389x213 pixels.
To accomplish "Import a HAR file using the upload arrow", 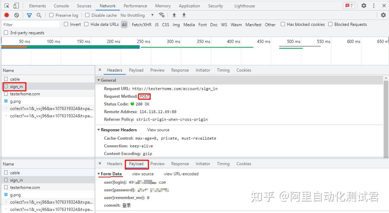I will (x=174, y=15).
